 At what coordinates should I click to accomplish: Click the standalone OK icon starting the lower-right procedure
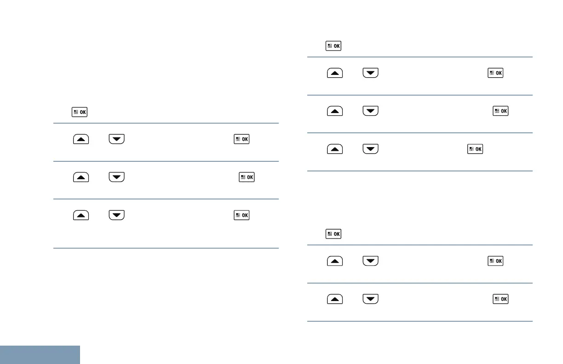tap(333, 234)
